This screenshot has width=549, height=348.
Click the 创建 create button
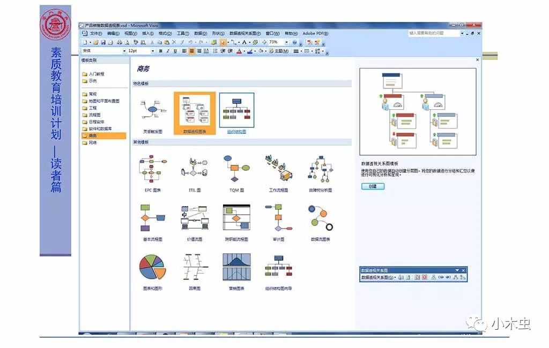click(x=373, y=186)
